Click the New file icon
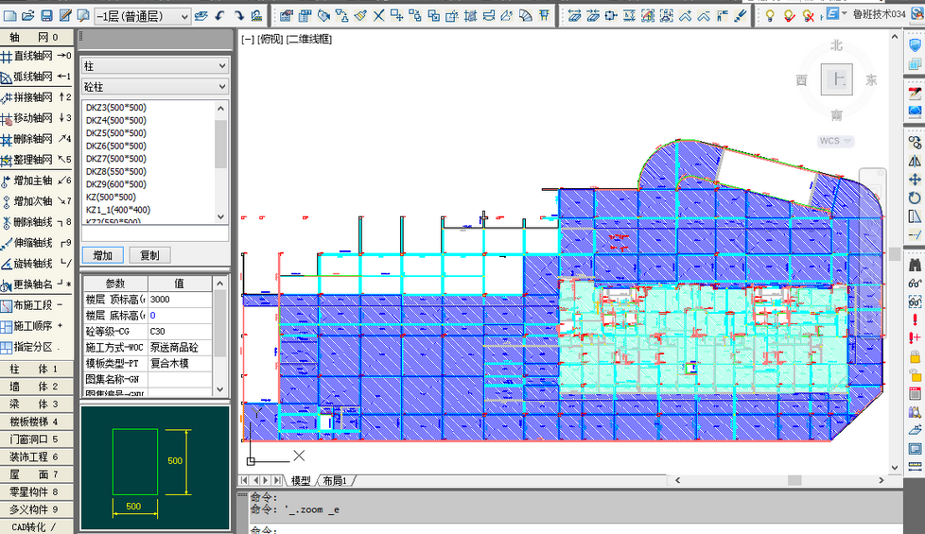The height and width of the screenshot is (534, 925). [10, 16]
